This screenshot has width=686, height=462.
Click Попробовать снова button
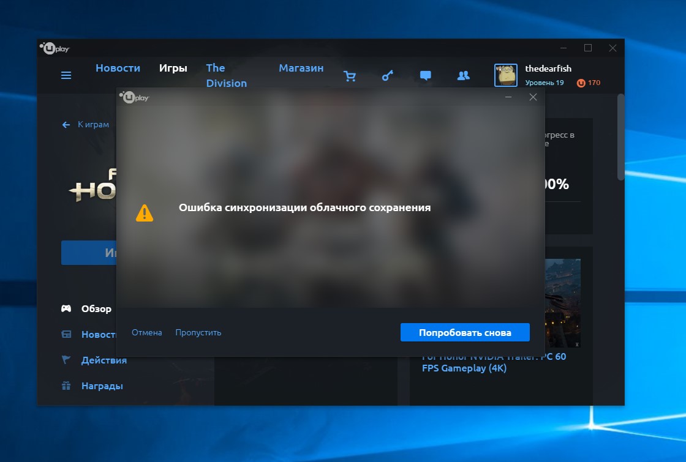click(x=465, y=333)
